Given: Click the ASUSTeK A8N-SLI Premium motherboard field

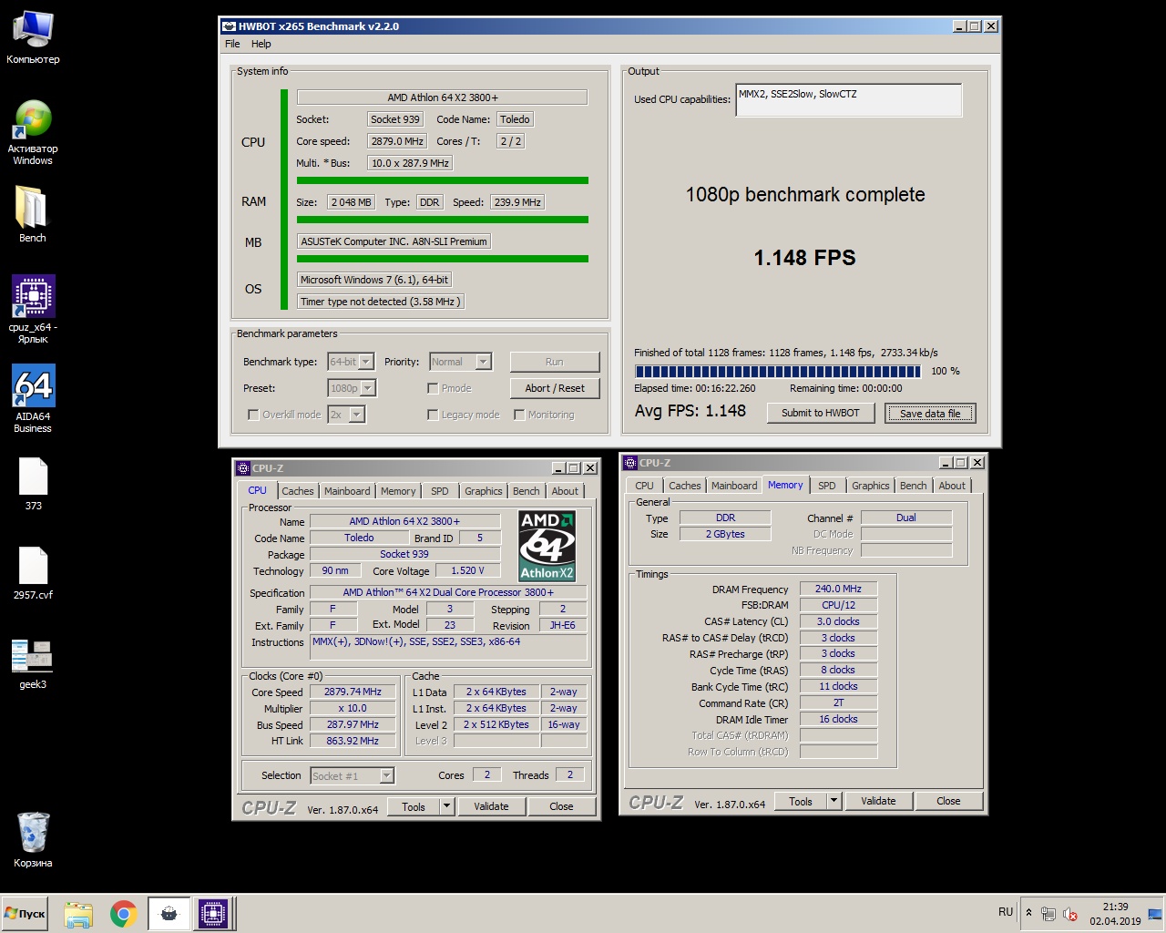Looking at the screenshot, I should [x=394, y=241].
